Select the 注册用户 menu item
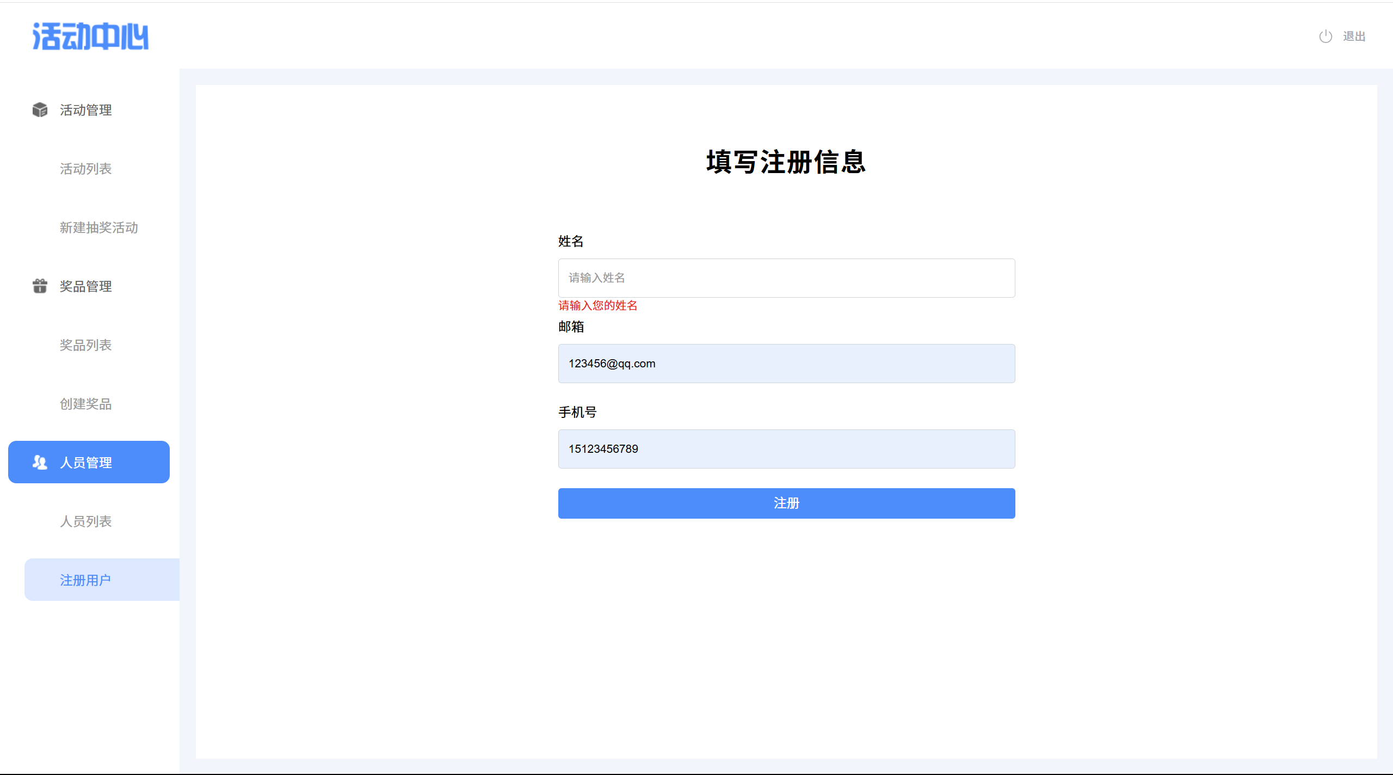 (86, 580)
